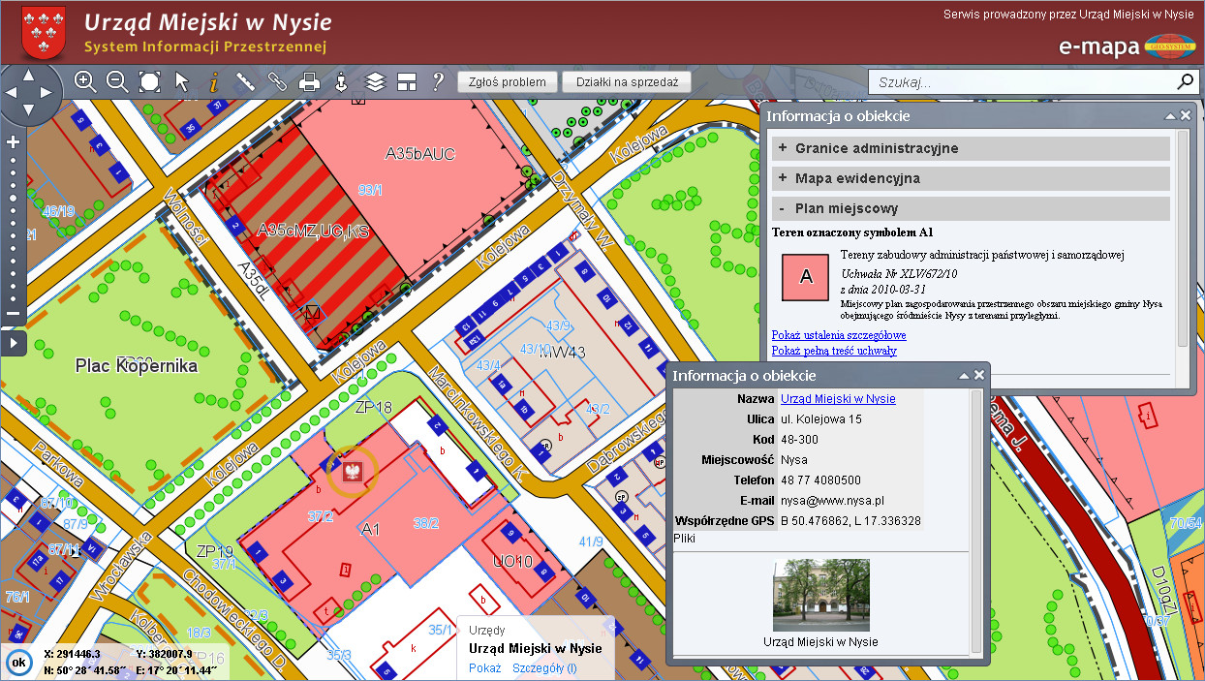Pan the map north with up arrow
The height and width of the screenshot is (681, 1205).
(27, 75)
